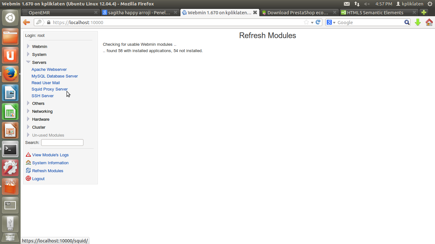Open Ubuntu Software Center bag icon
The height and width of the screenshot is (244, 435).
tap(10, 186)
